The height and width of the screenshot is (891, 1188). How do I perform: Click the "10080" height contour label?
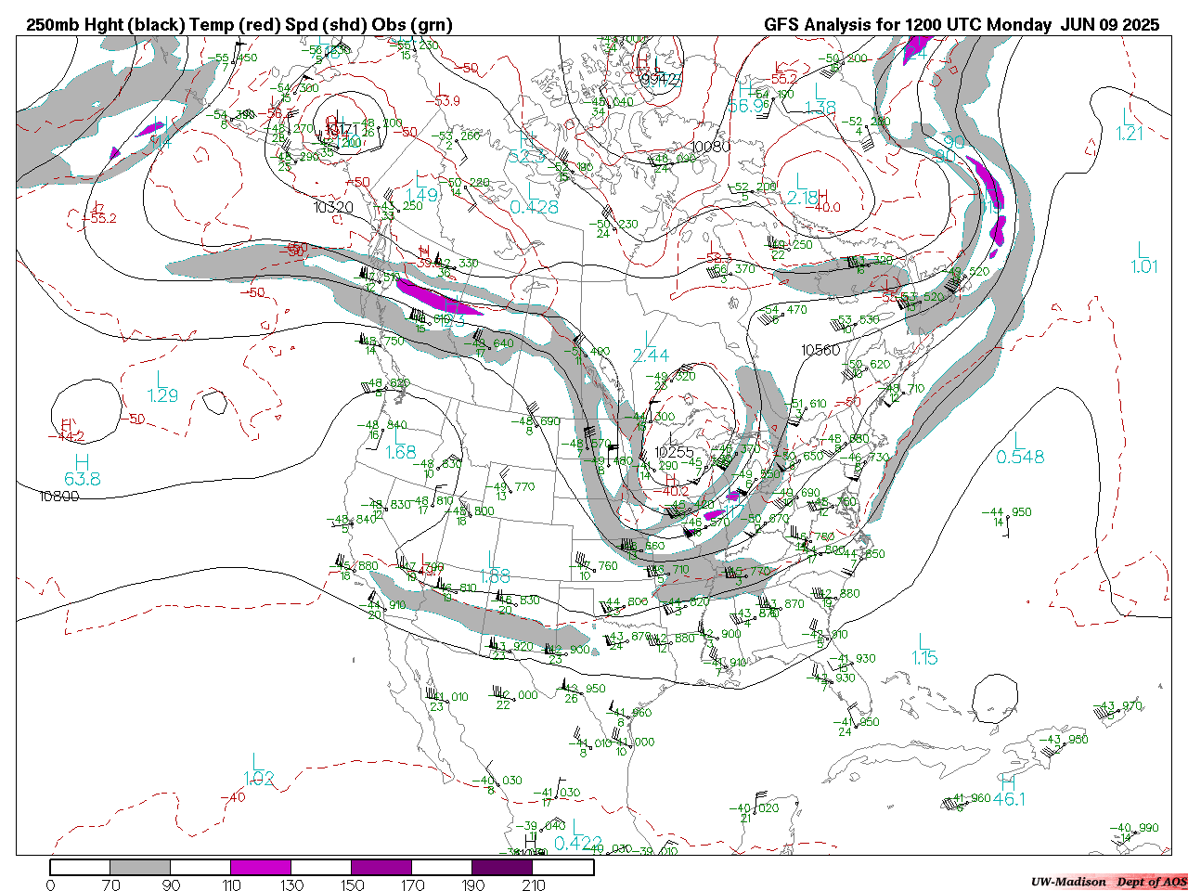[x=711, y=147]
